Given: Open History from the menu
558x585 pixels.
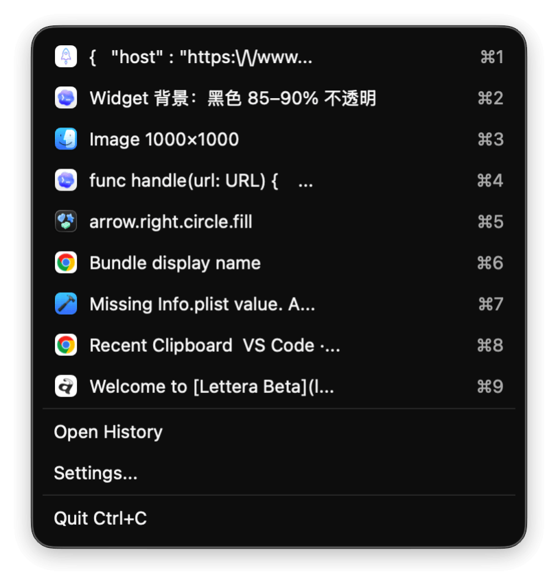Looking at the screenshot, I should [279, 431].
